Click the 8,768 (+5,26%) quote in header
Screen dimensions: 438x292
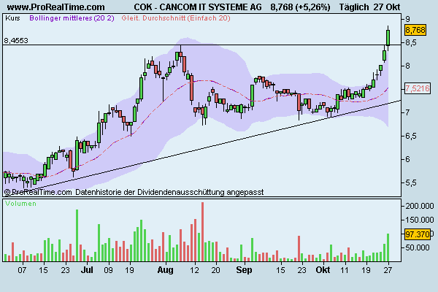300,7
